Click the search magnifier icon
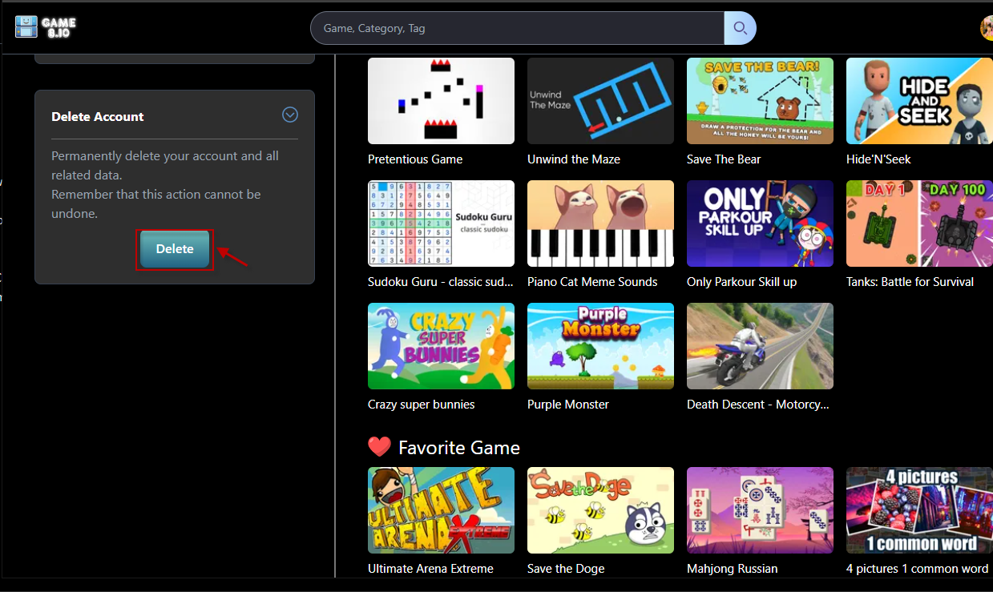 740,28
